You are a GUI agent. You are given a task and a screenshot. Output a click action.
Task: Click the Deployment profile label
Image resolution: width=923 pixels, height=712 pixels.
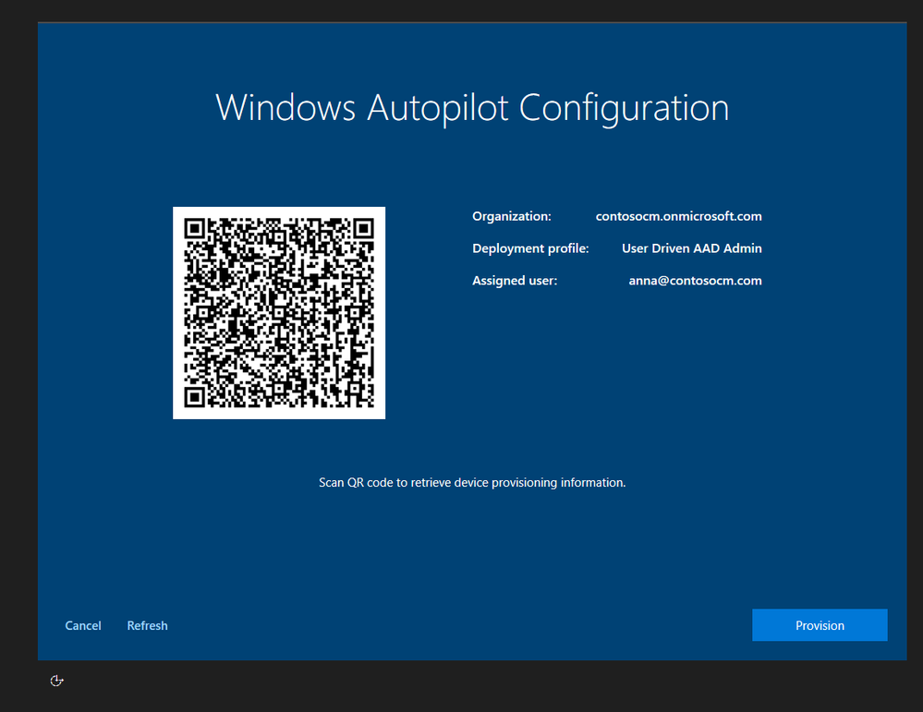pyautogui.click(x=530, y=248)
